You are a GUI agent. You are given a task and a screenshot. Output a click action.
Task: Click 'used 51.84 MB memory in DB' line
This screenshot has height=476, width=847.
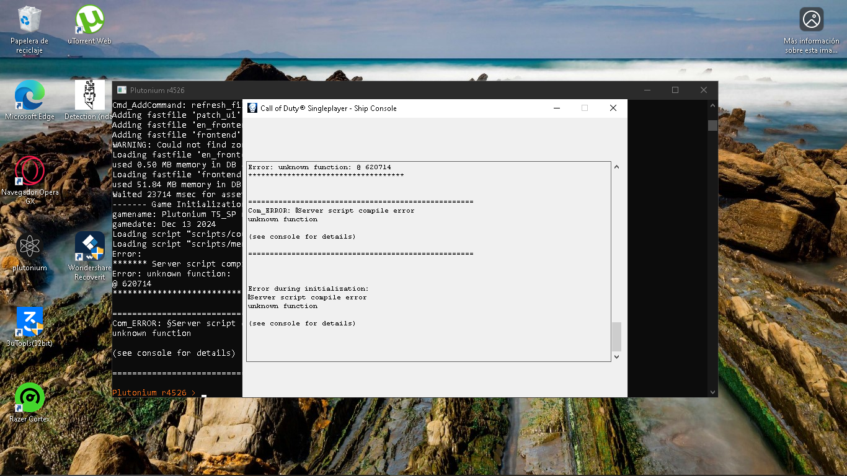point(177,185)
